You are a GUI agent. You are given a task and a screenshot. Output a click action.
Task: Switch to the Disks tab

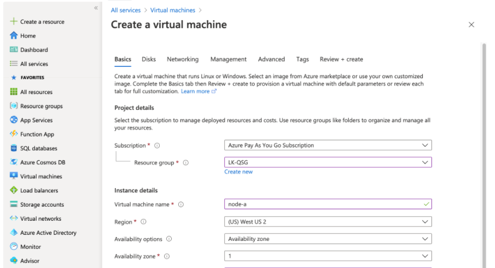click(149, 59)
